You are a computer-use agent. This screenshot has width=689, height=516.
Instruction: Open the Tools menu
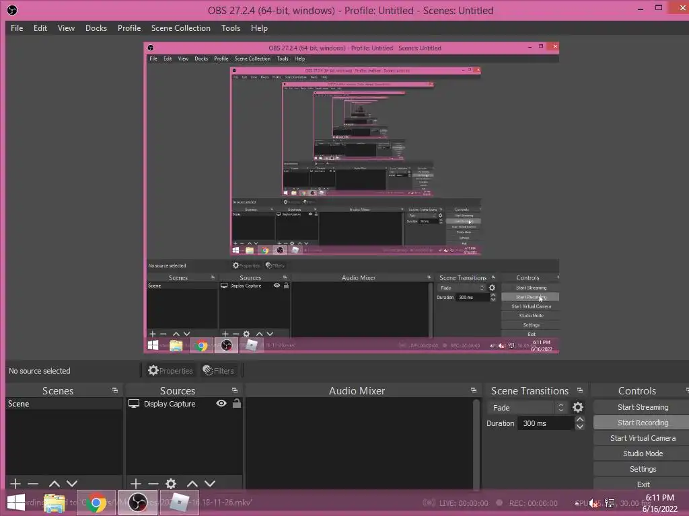(231, 28)
